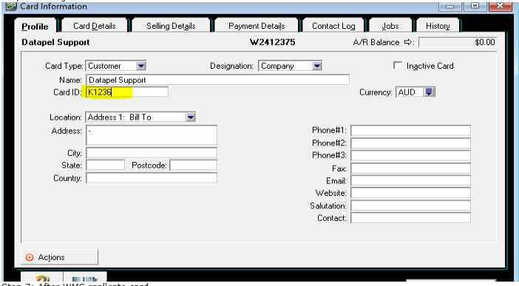Click the W2412375 card number text
The width and height of the screenshot is (519, 286).
tap(272, 42)
